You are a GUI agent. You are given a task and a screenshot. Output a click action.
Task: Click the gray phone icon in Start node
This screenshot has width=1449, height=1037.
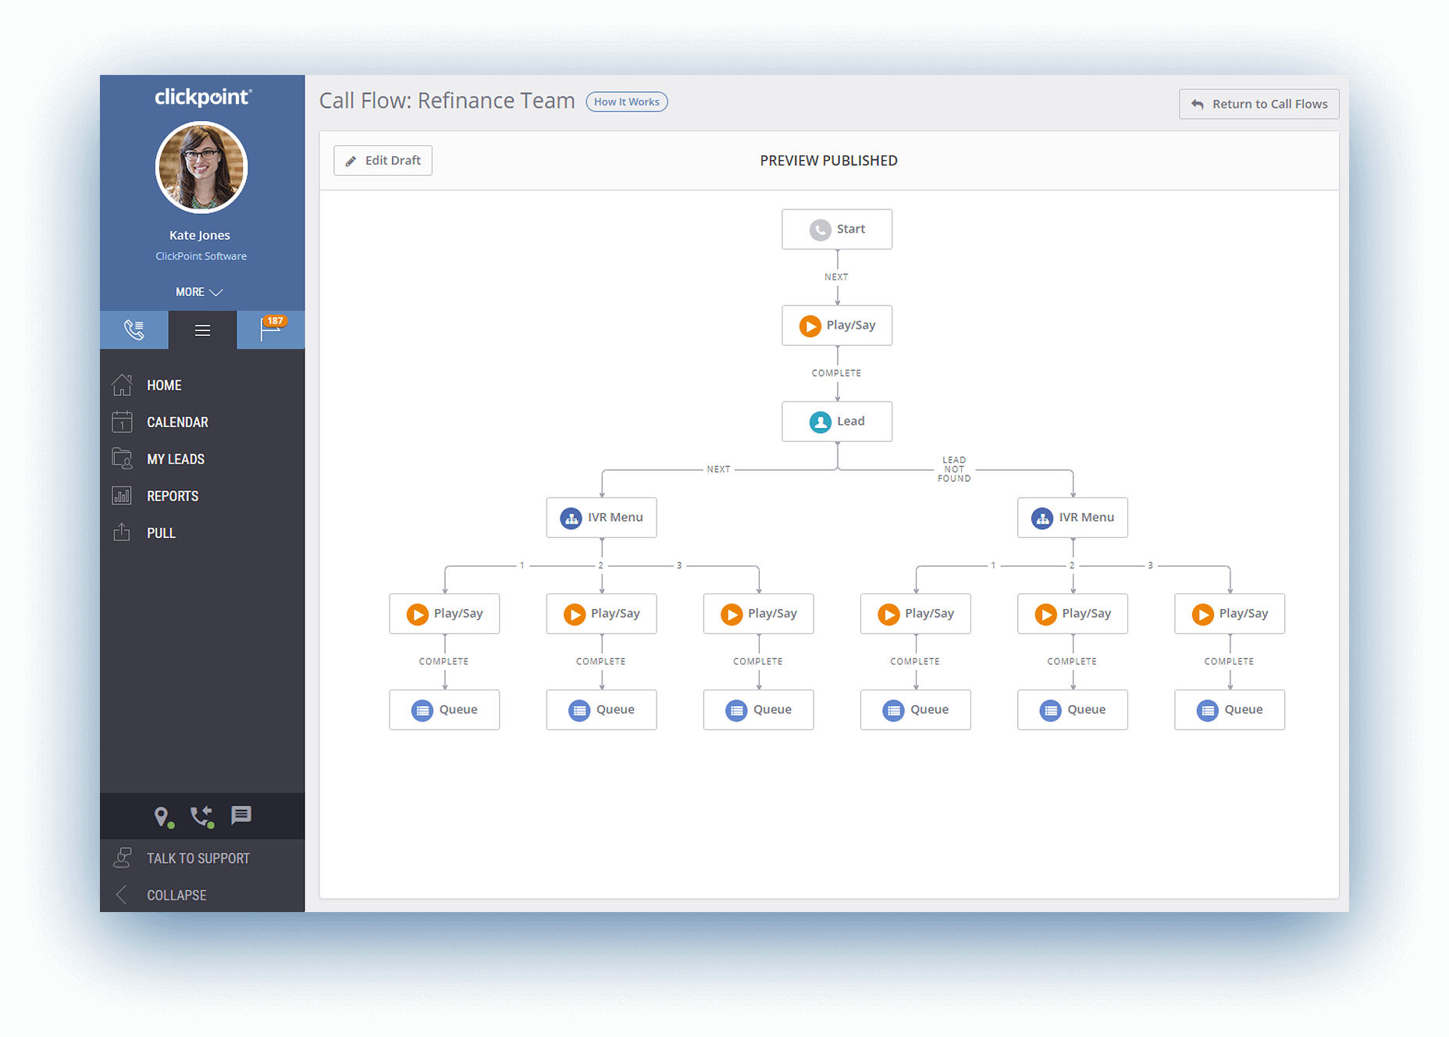coord(820,230)
